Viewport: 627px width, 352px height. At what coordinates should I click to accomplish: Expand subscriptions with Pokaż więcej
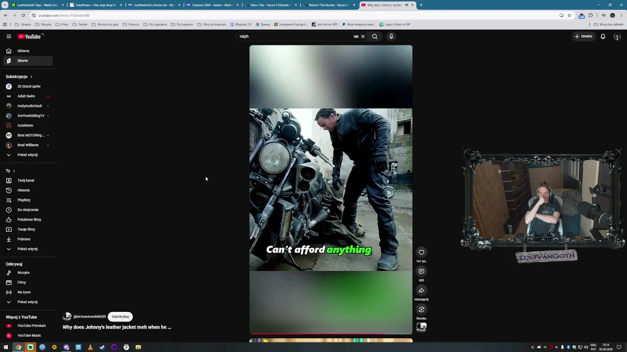click(27, 155)
